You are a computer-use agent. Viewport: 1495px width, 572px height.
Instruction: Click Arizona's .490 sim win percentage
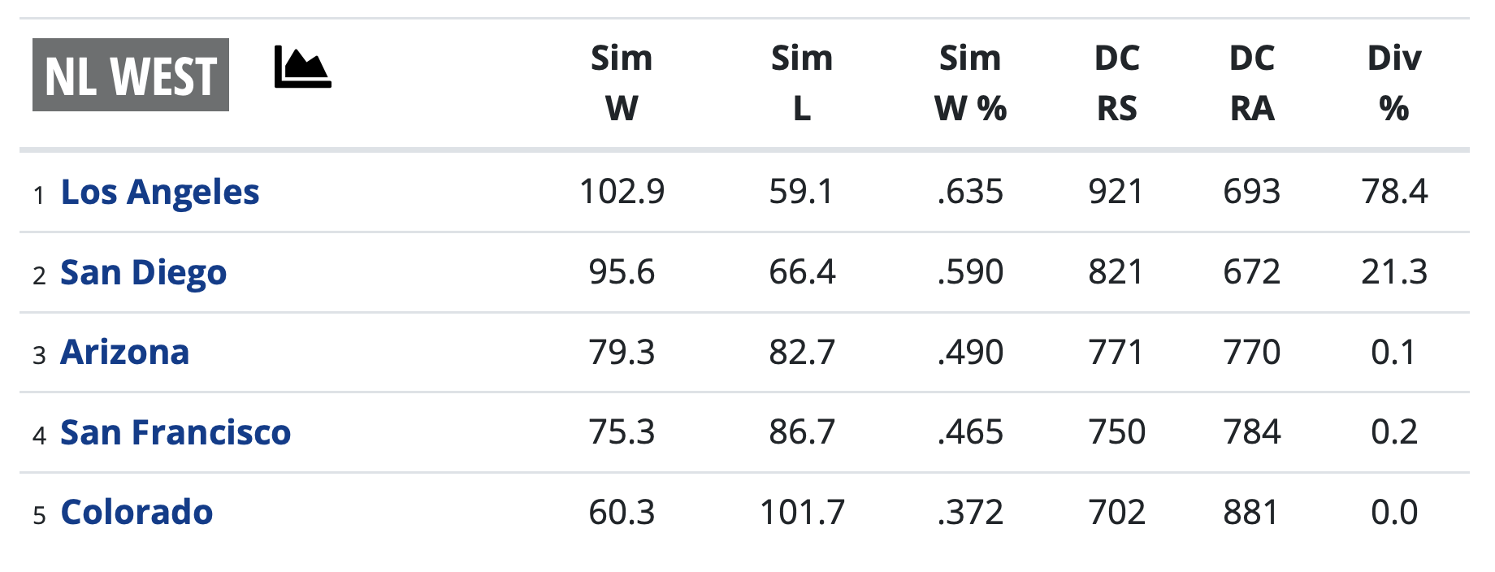(970, 353)
